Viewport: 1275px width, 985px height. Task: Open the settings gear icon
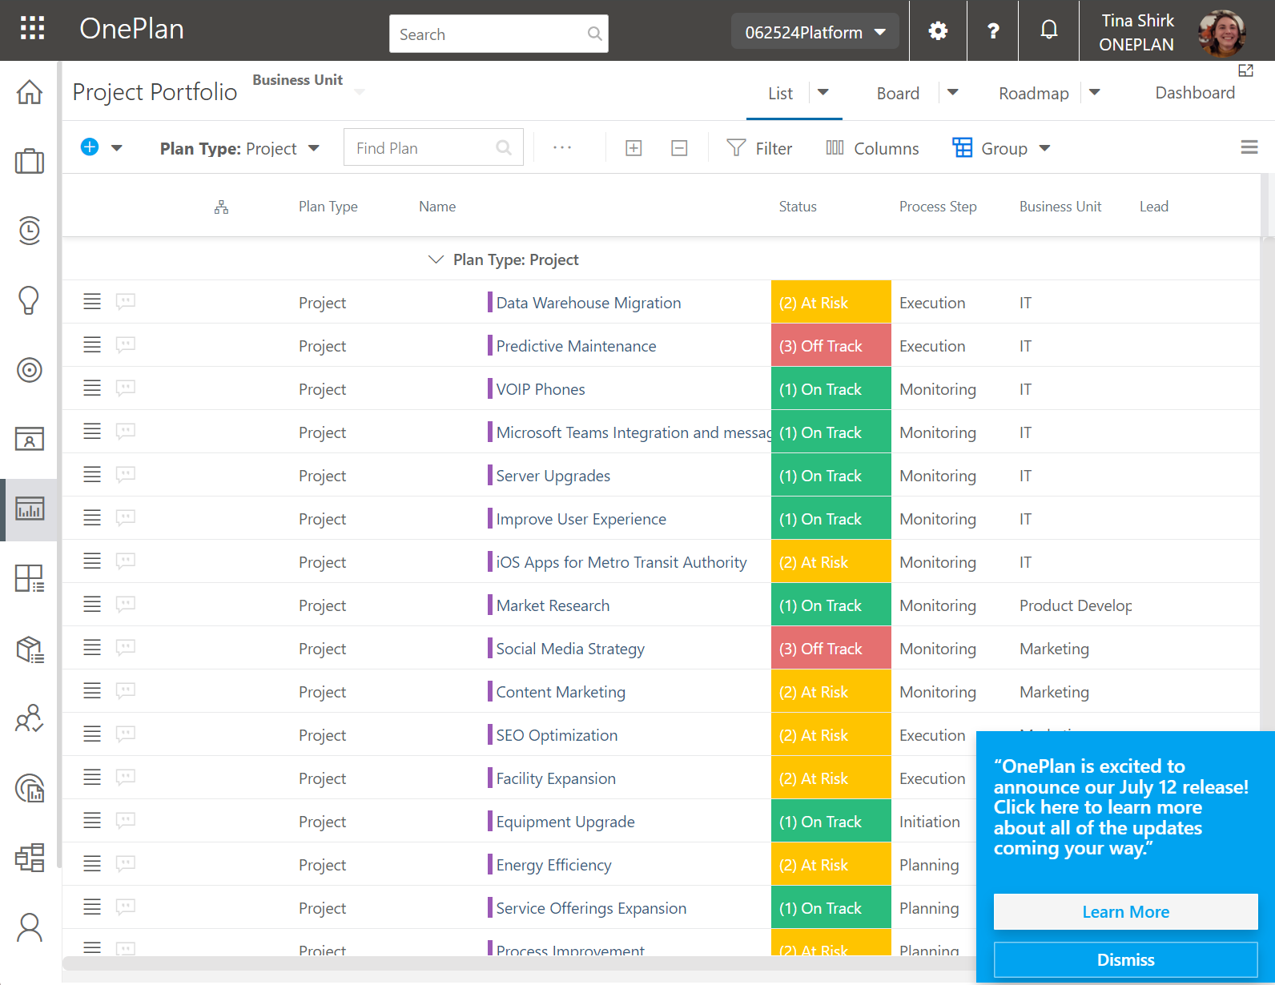pos(938,31)
